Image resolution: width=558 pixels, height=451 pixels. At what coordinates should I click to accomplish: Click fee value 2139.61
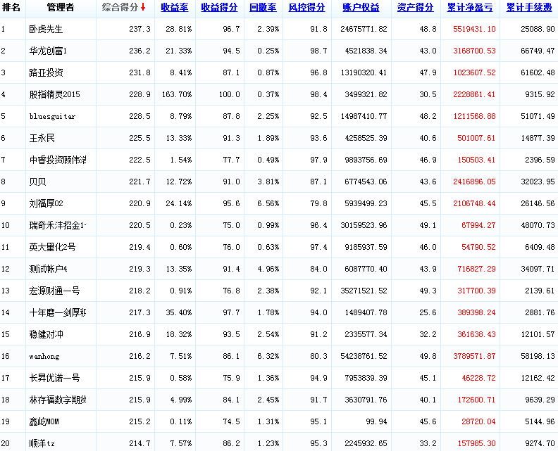[540, 291]
